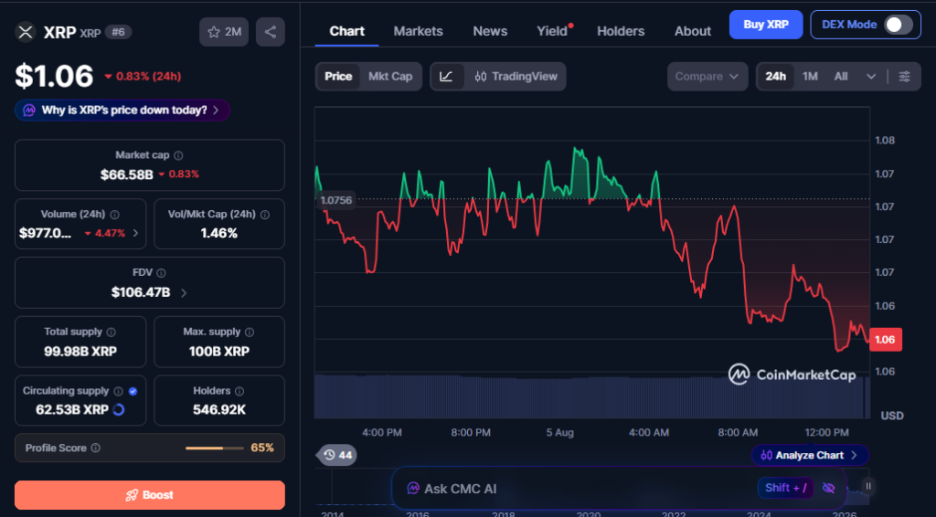936x517 pixels.
Task: Click the Profile Score progress bar
Action: click(214, 448)
